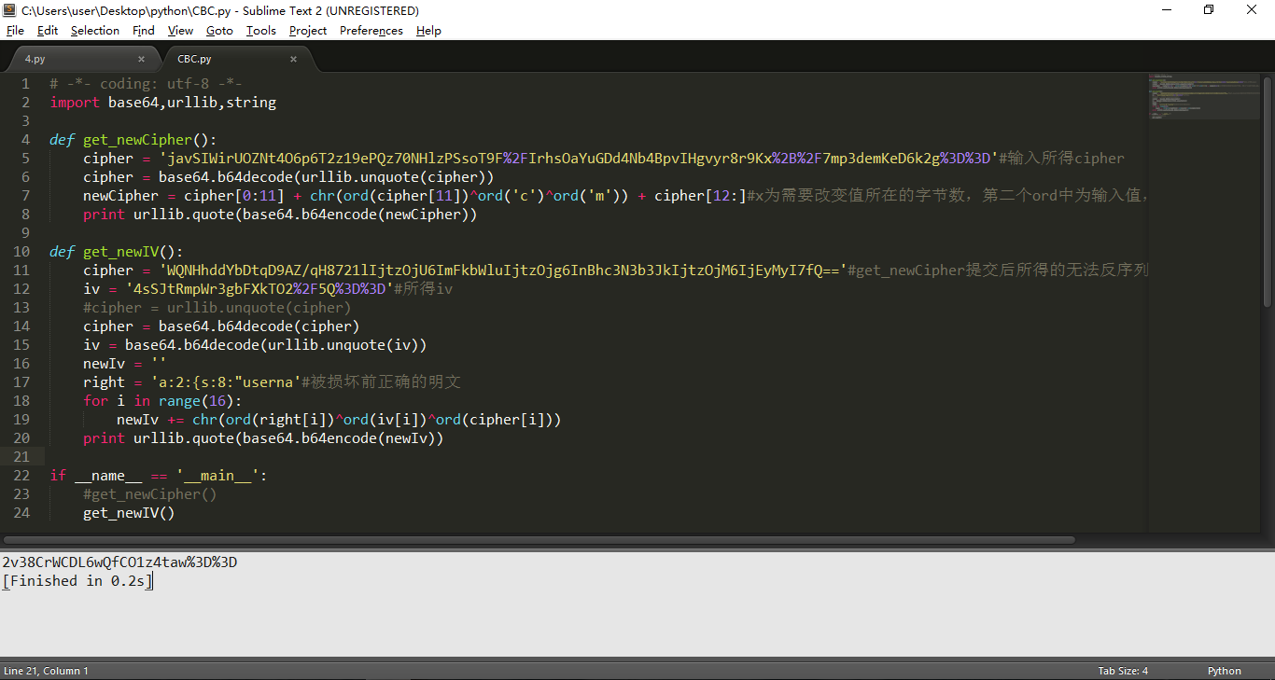The width and height of the screenshot is (1275, 680).
Task: Open the Goto menu
Action: pos(219,30)
